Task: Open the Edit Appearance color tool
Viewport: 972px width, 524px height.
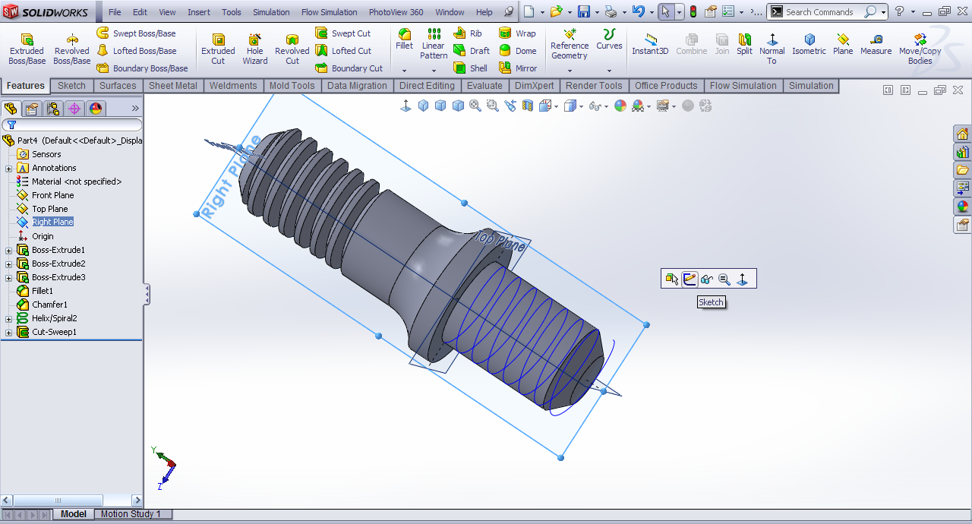Action: click(620, 106)
